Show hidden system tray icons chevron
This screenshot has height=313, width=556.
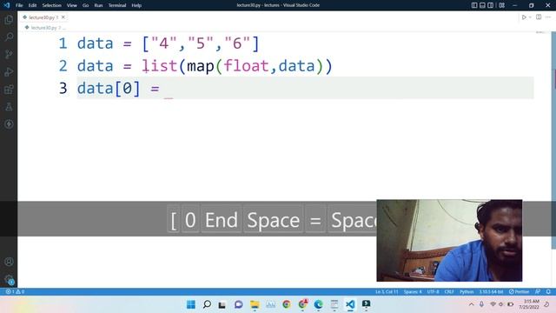471,304
